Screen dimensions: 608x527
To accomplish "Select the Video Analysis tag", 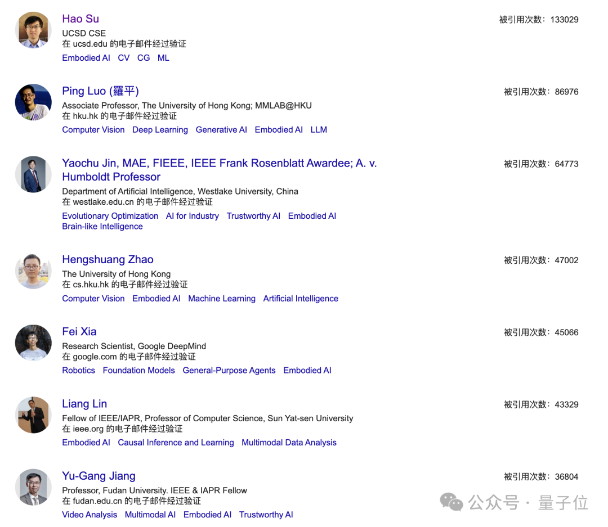I will (90, 515).
